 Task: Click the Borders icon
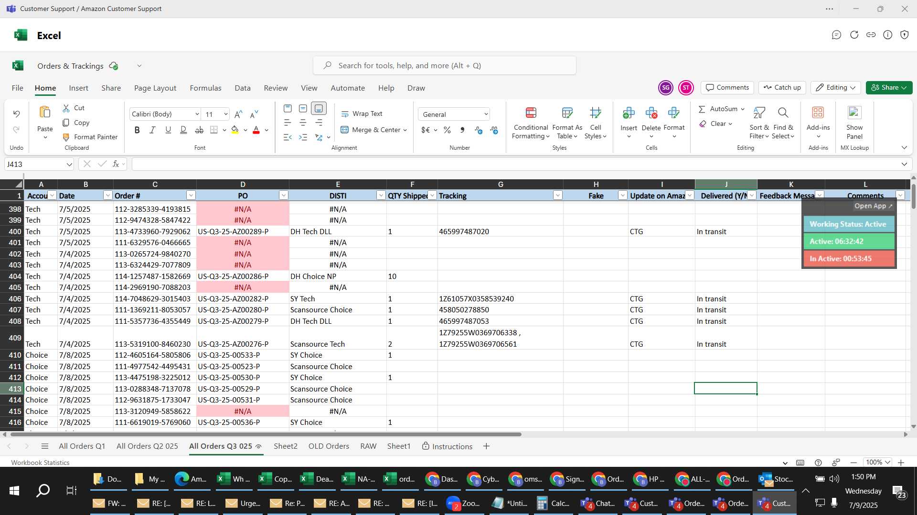[x=214, y=130]
